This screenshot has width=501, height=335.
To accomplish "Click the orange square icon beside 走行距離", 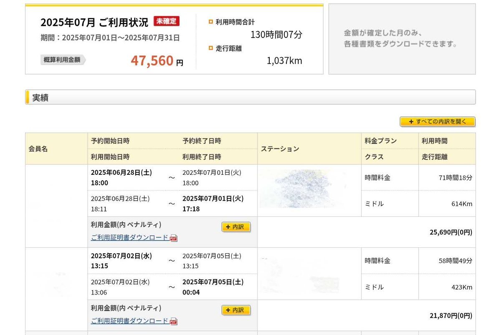I will pyautogui.click(x=211, y=48).
